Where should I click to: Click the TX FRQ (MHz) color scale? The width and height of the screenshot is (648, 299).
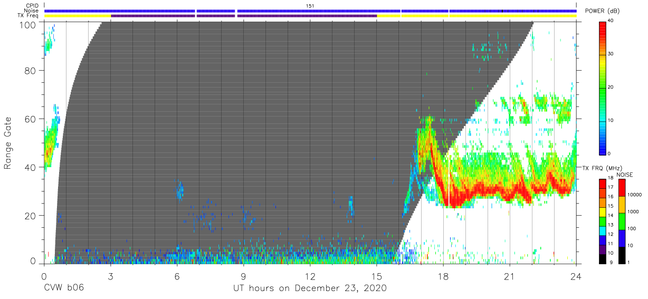tap(603, 221)
